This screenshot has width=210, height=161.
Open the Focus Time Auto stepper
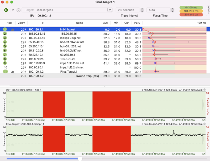click(172, 10)
